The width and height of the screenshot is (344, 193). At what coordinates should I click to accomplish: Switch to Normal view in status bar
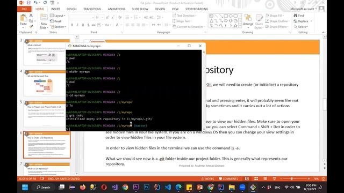tap(247, 179)
